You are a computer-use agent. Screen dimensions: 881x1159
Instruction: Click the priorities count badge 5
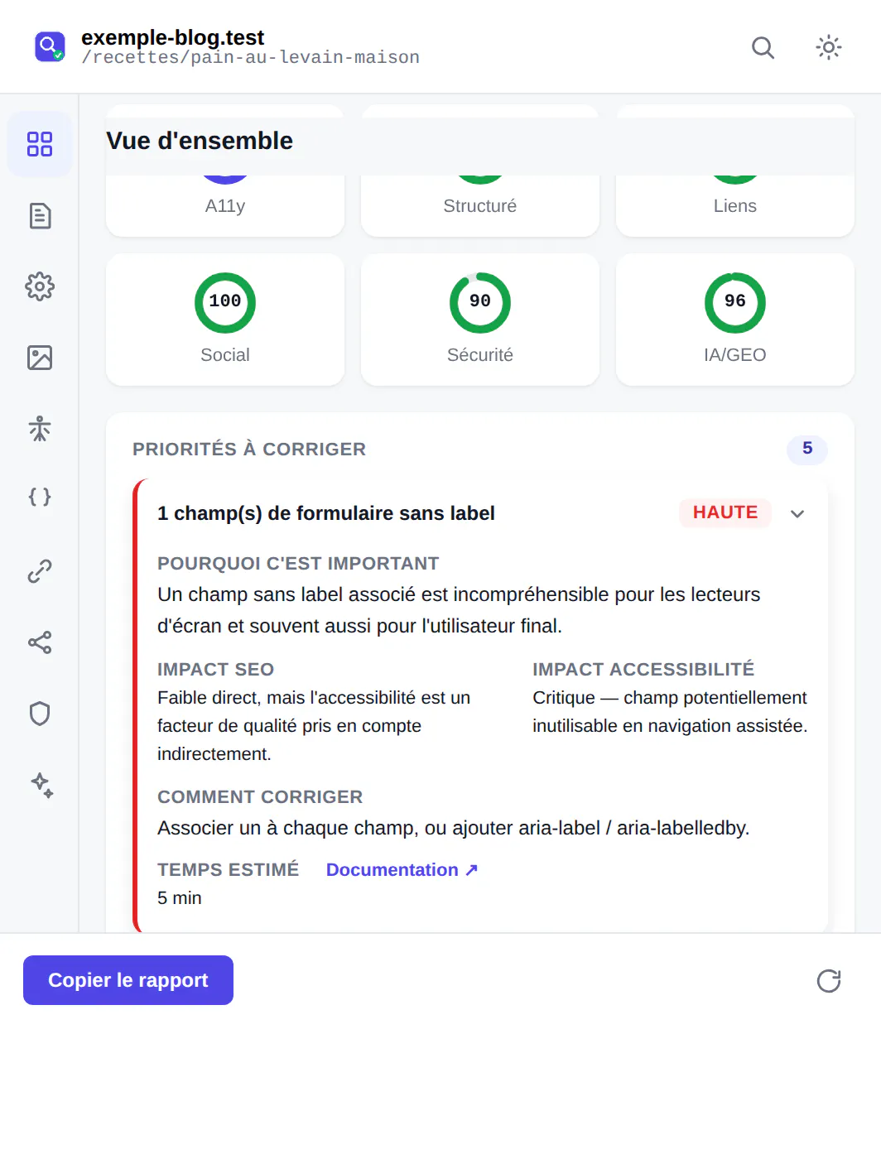[807, 449]
